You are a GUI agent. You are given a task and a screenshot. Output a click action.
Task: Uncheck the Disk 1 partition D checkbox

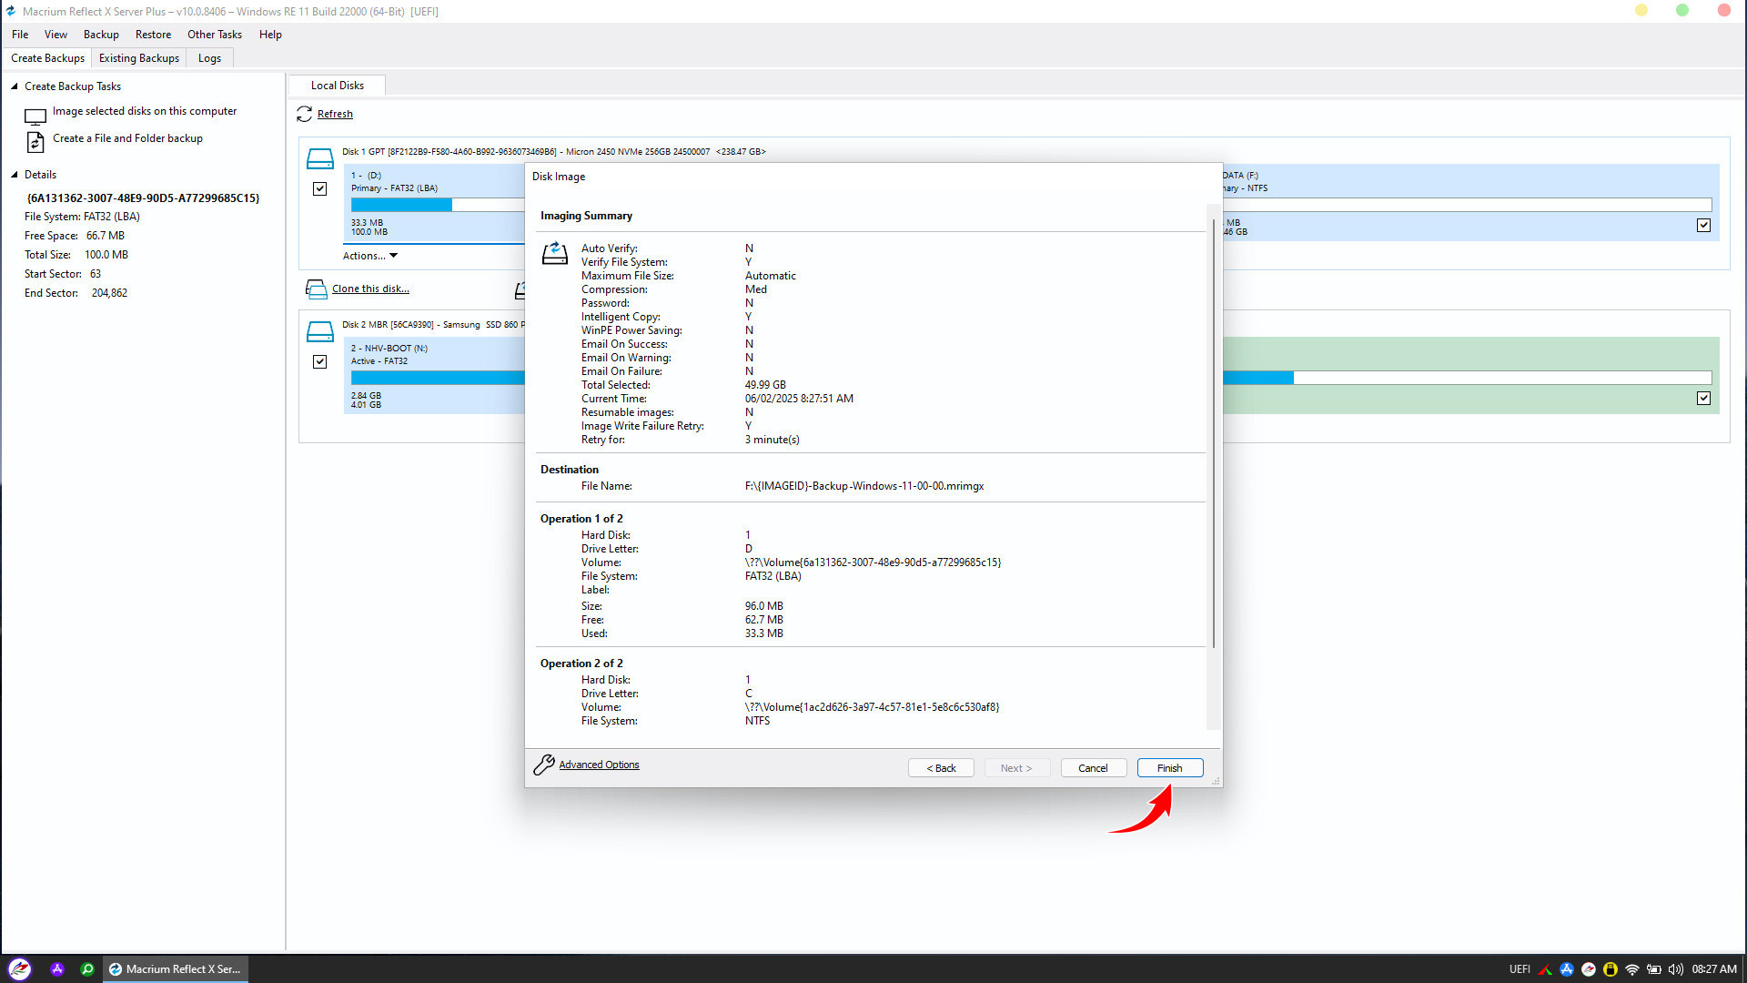click(319, 189)
